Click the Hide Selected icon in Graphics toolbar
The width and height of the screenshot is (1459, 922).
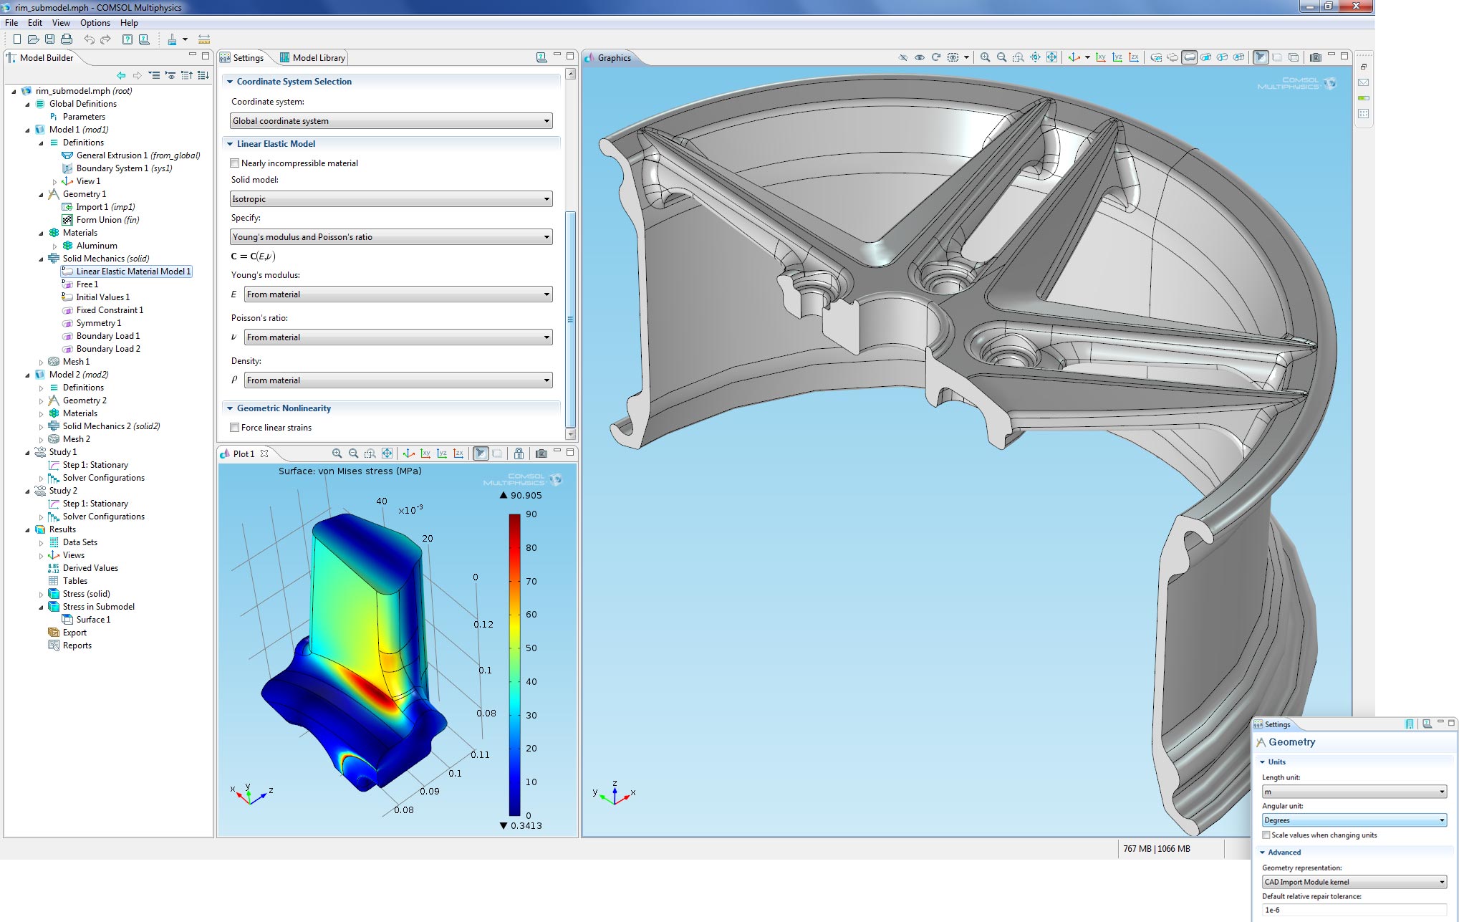(x=903, y=57)
